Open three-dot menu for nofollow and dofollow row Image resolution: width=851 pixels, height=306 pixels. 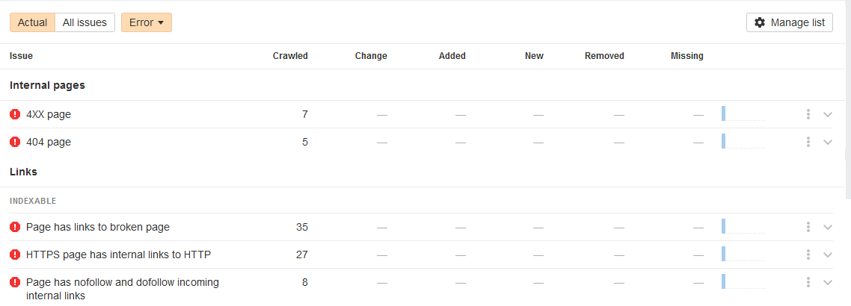(x=808, y=282)
